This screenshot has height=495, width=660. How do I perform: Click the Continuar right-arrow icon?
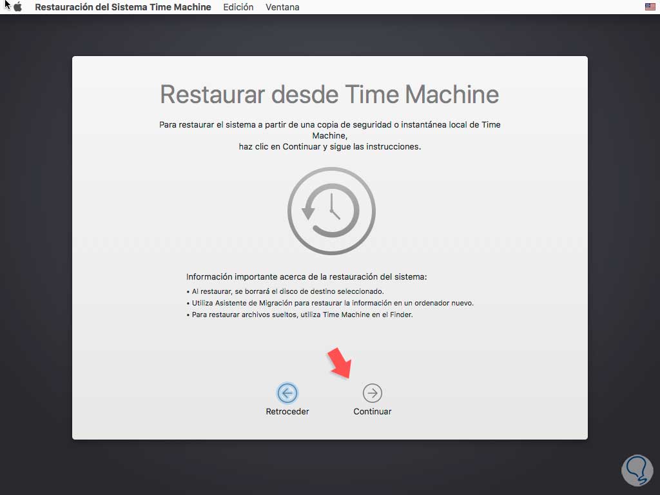tap(373, 393)
